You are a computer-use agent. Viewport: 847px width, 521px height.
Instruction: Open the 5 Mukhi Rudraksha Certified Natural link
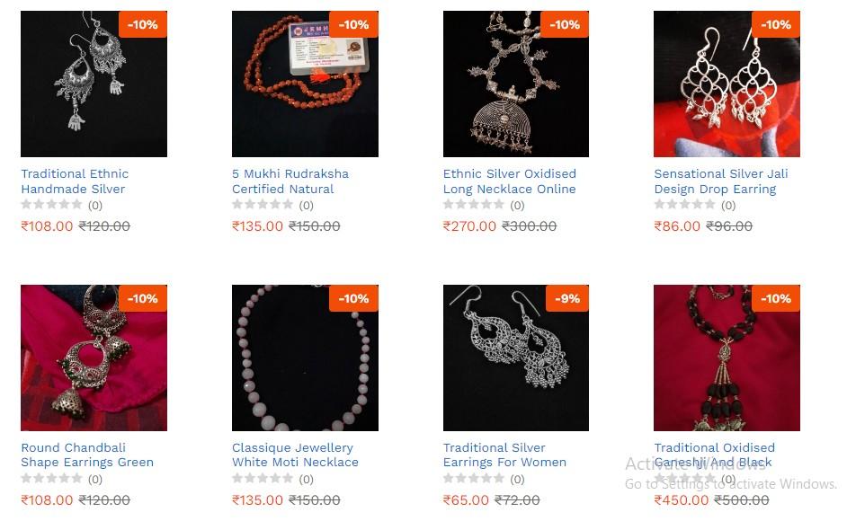click(290, 181)
